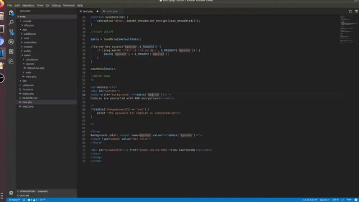
Task: Open the Terminal icon in the dock
Action: coord(2,29)
